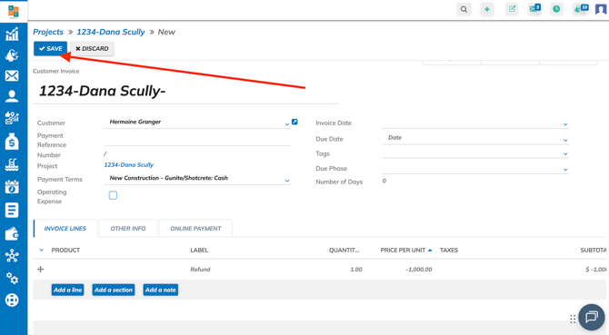Click the TAXES column header

pyautogui.click(x=449, y=250)
